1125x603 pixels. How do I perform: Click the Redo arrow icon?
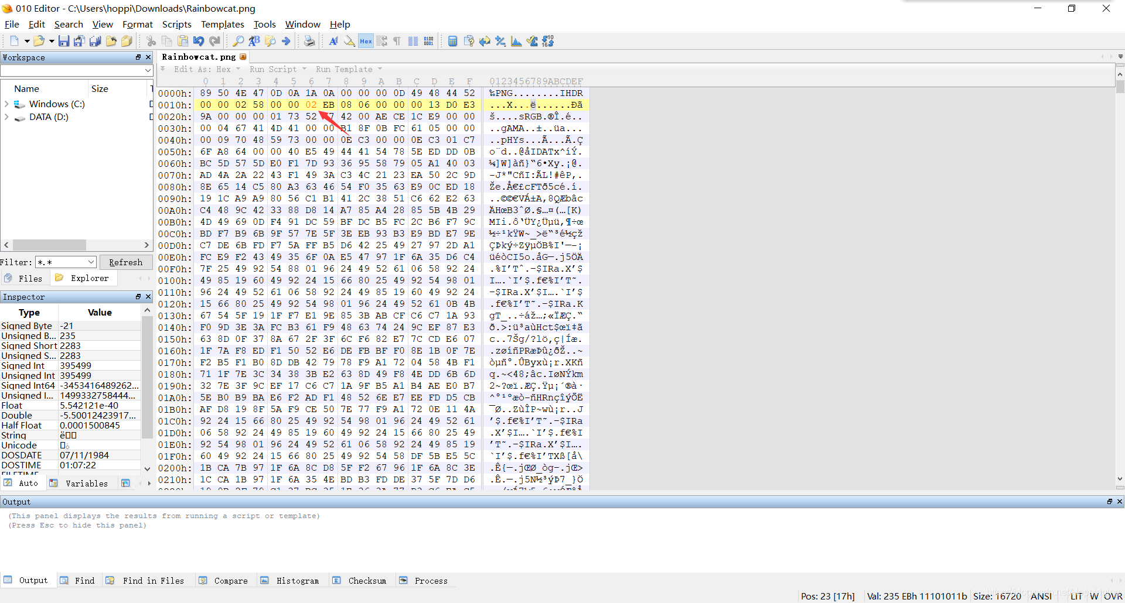coord(214,41)
